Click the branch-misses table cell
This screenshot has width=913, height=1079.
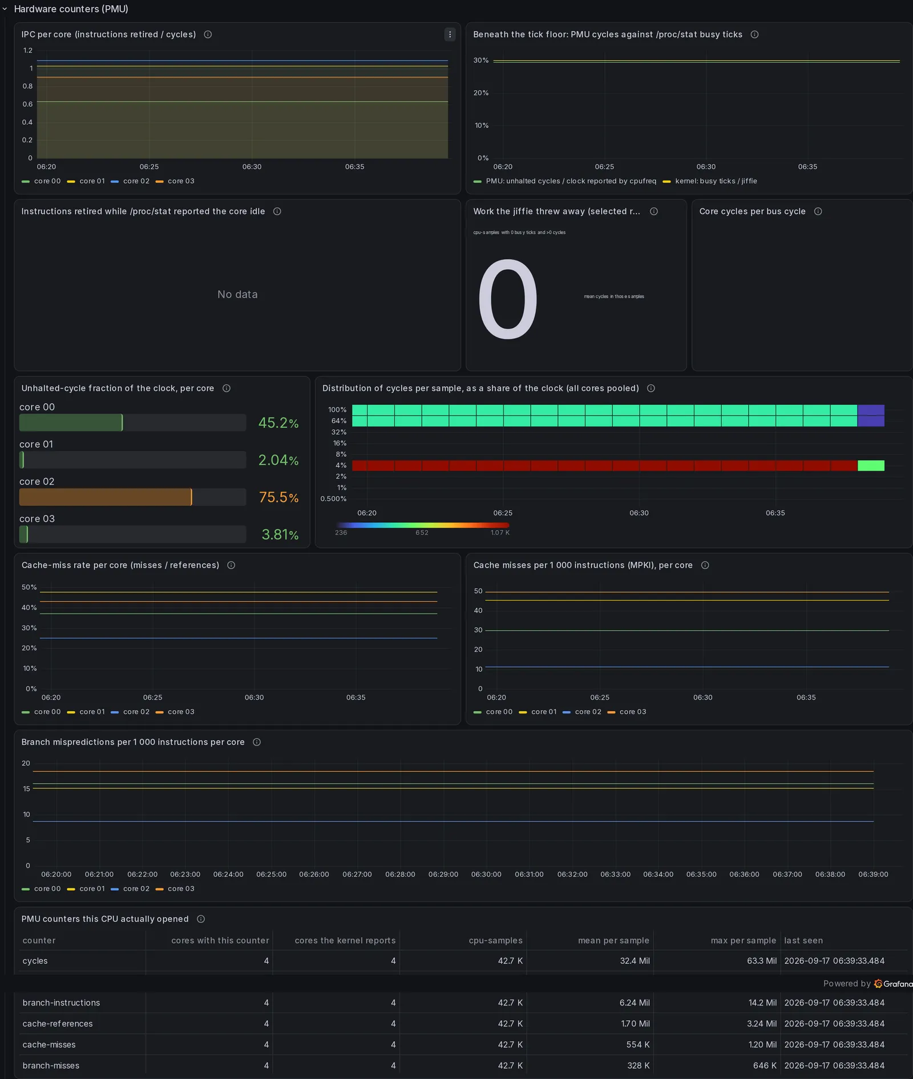[83, 1065]
